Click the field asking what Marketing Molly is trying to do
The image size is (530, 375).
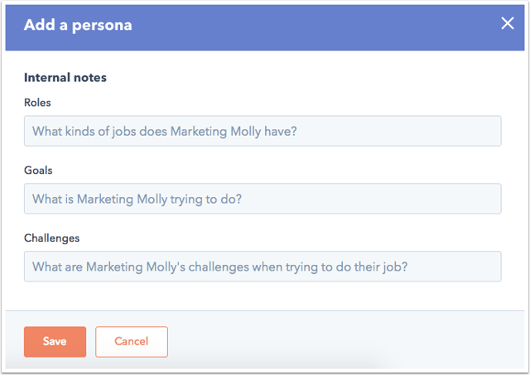[x=263, y=199]
